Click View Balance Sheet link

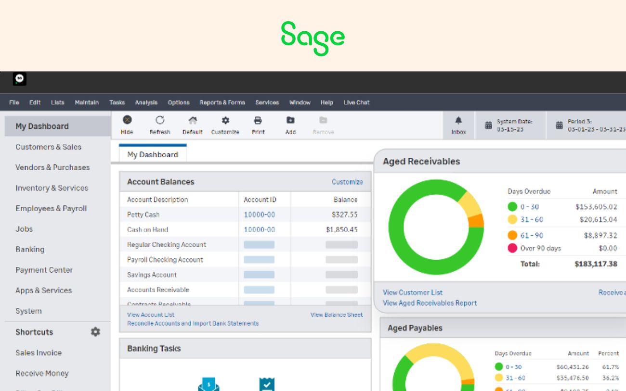coord(337,315)
